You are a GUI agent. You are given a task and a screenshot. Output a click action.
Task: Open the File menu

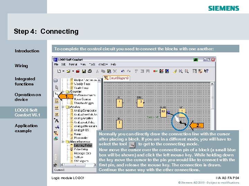tap(56, 64)
